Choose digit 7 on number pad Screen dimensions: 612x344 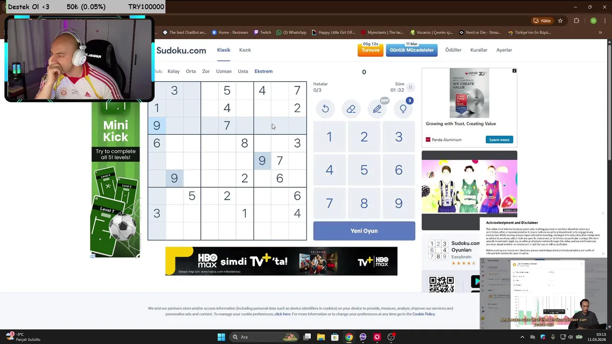pos(329,203)
